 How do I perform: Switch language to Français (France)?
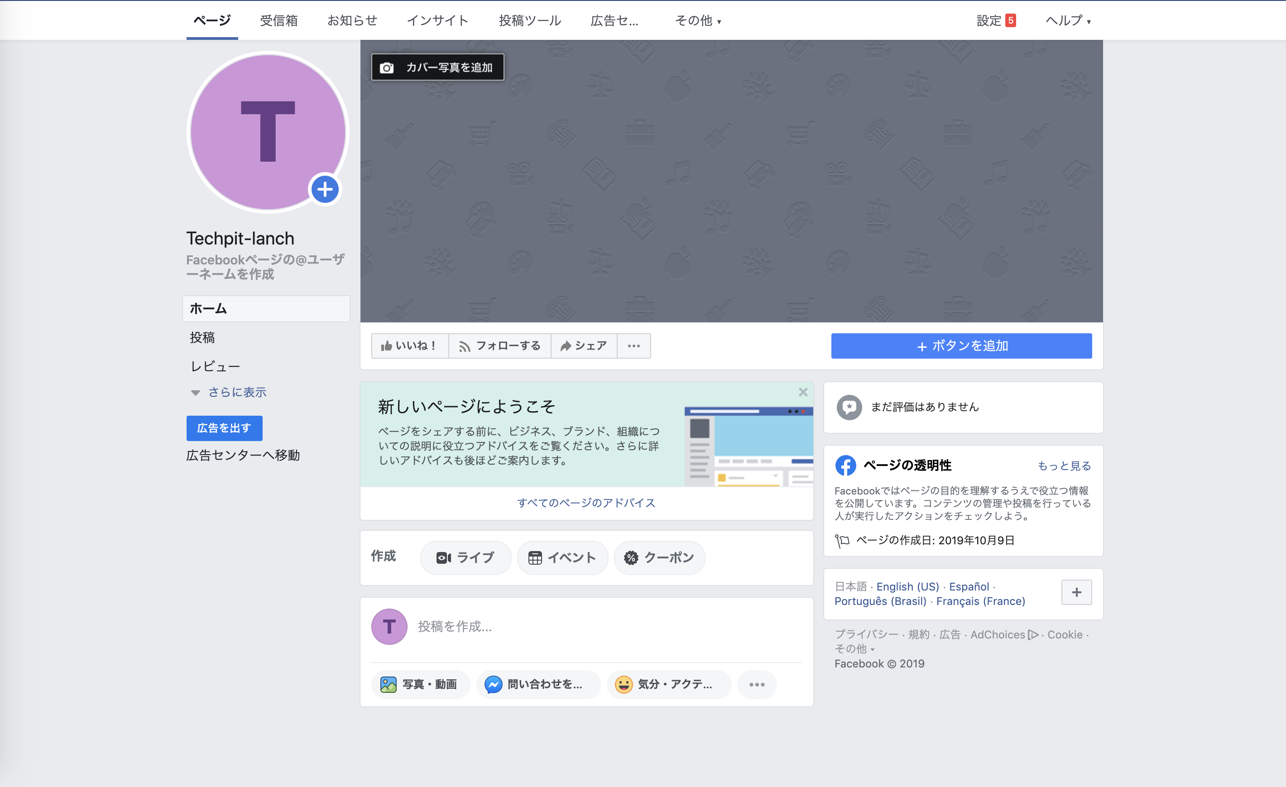(981, 601)
